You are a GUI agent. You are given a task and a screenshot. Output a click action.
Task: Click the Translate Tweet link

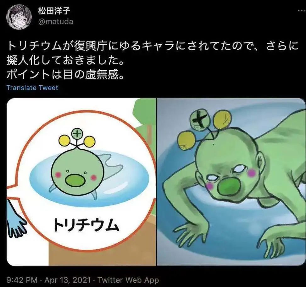coord(32,88)
